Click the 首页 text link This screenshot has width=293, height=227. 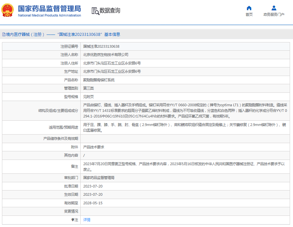(x=249, y=14)
